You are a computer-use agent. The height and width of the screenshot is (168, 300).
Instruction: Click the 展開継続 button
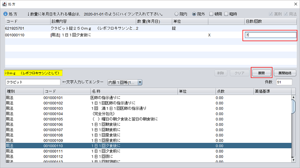pos(285,73)
